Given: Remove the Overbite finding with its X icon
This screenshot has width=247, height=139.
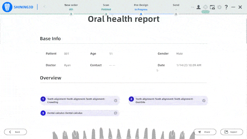Looking at the screenshot, I should [204, 100].
